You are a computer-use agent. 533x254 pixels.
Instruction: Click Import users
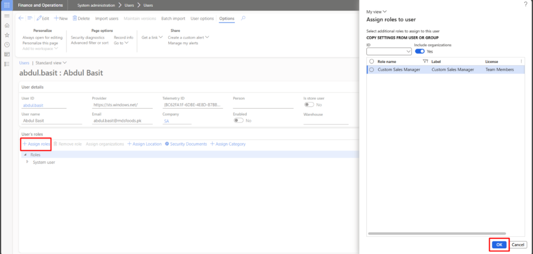tap(107, 18)
